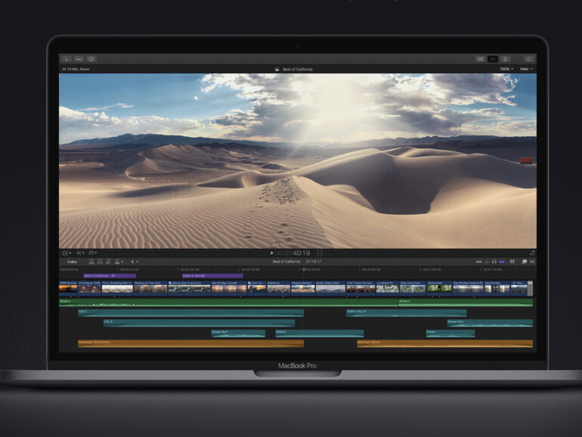Open the Retime speedometer dropdown
582x437 pixels.
coord(93,253)
